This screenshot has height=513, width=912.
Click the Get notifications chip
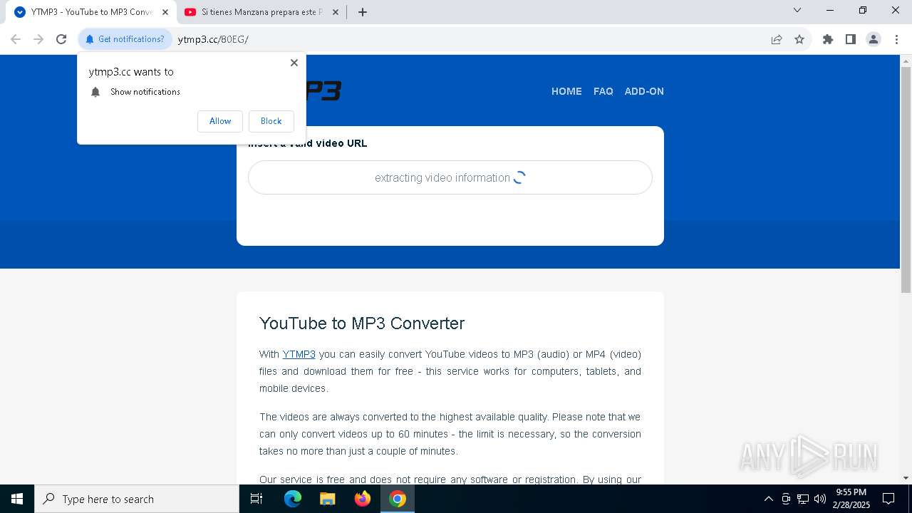tap(125, 39)
